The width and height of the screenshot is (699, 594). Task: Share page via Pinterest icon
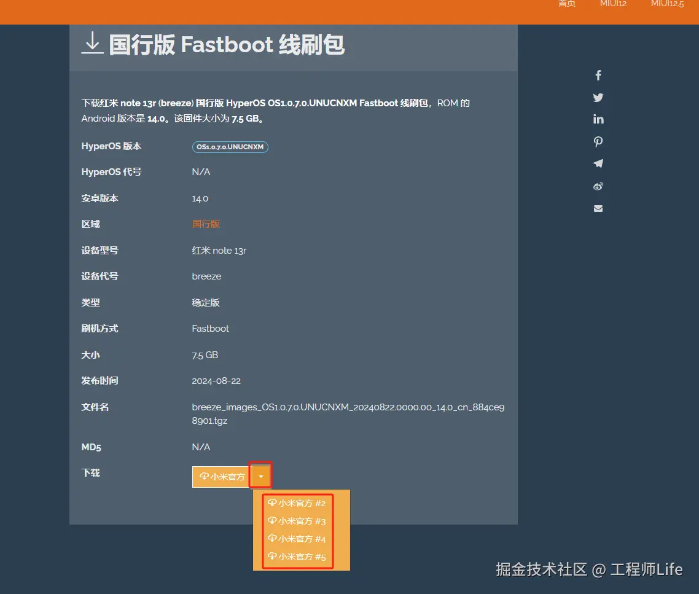(598, 142)
